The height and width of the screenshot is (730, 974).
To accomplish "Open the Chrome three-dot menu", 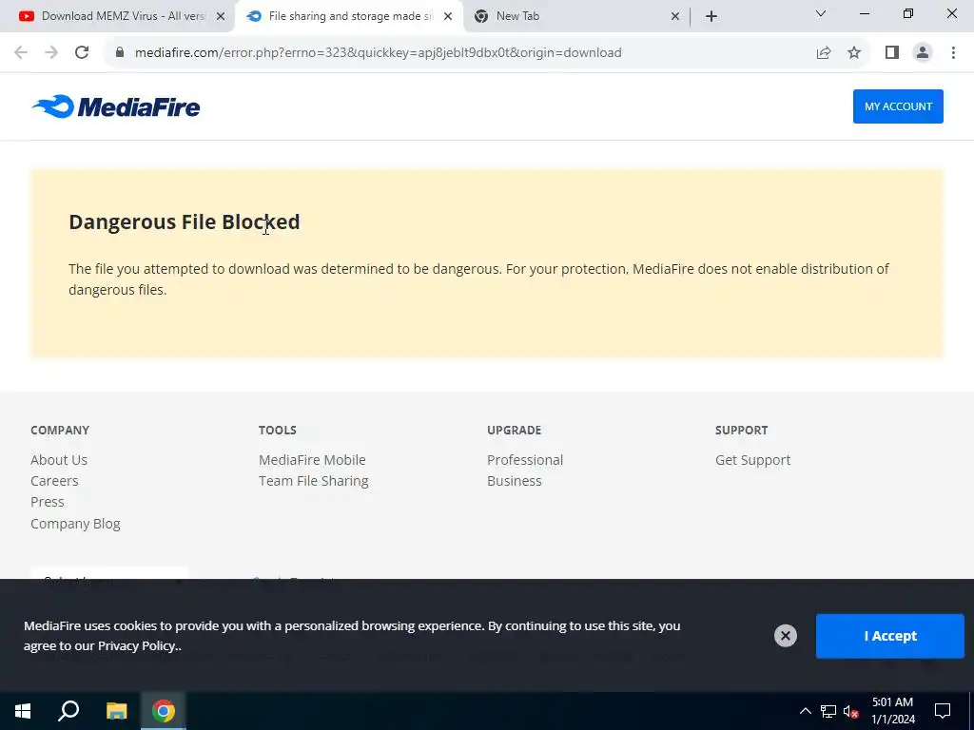I will click(x=953, y=53).
